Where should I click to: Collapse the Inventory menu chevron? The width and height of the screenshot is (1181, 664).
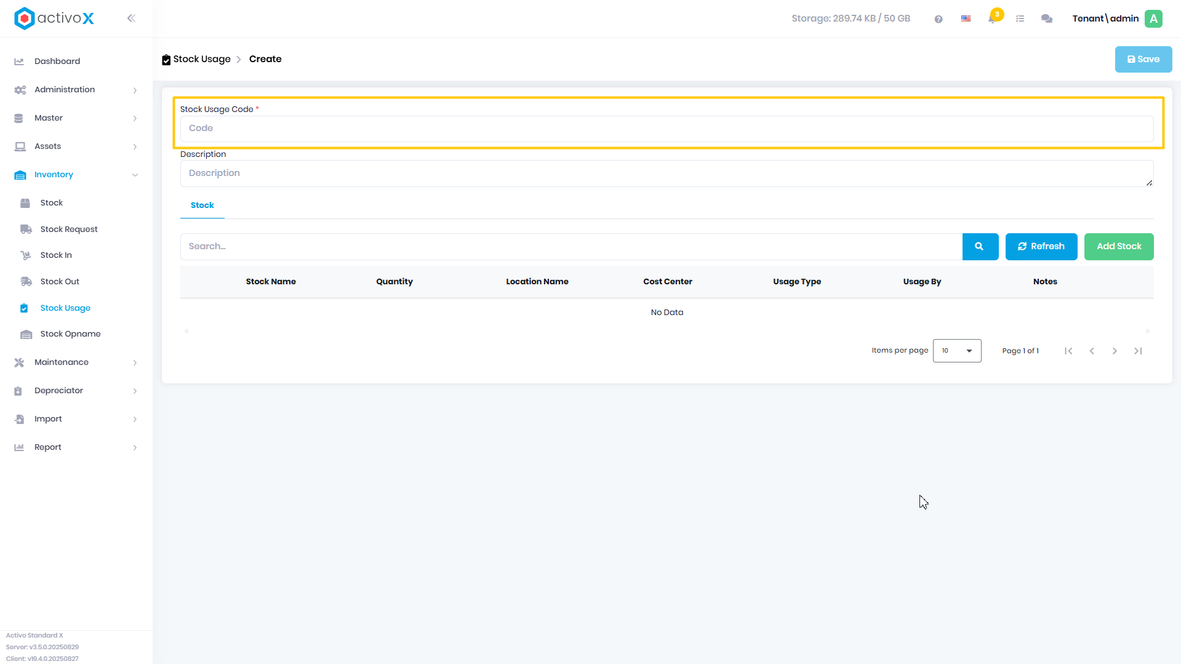click(135, 175)
